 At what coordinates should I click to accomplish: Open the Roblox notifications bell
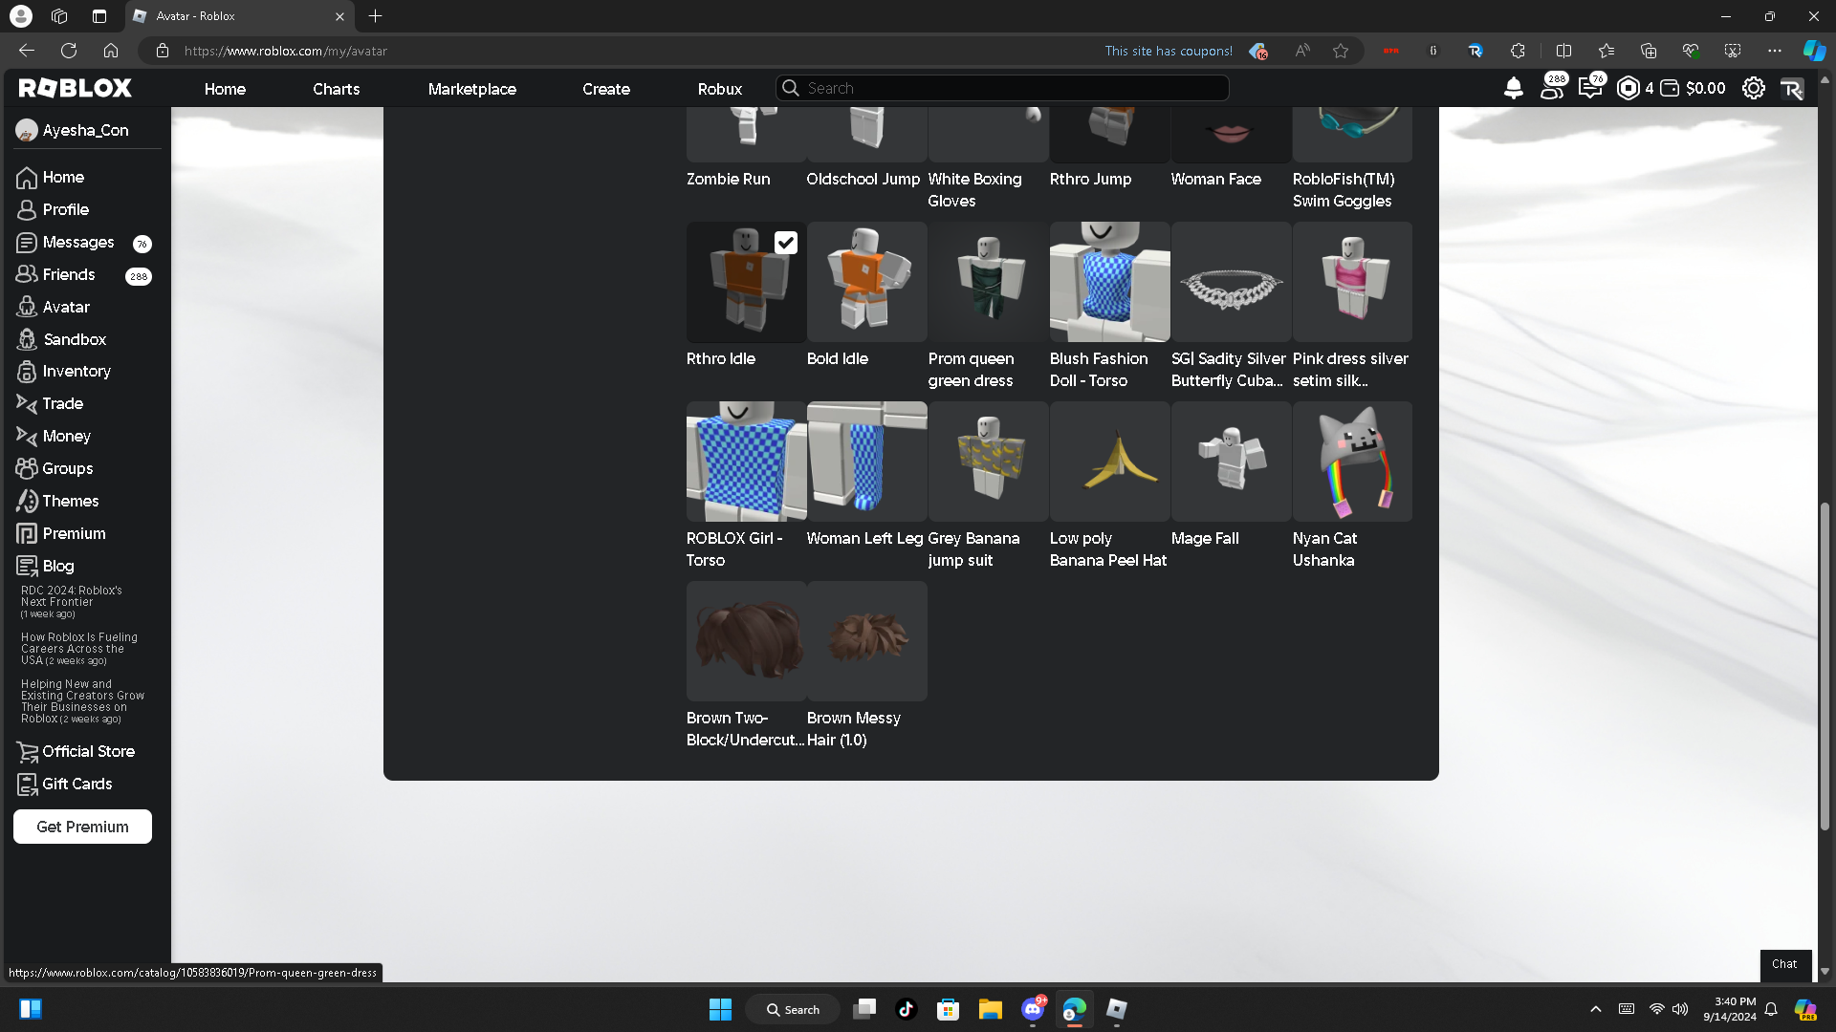click(x=1513, y=88)
